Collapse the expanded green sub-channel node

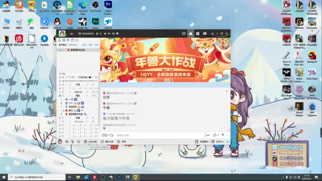tap(60, 96)
